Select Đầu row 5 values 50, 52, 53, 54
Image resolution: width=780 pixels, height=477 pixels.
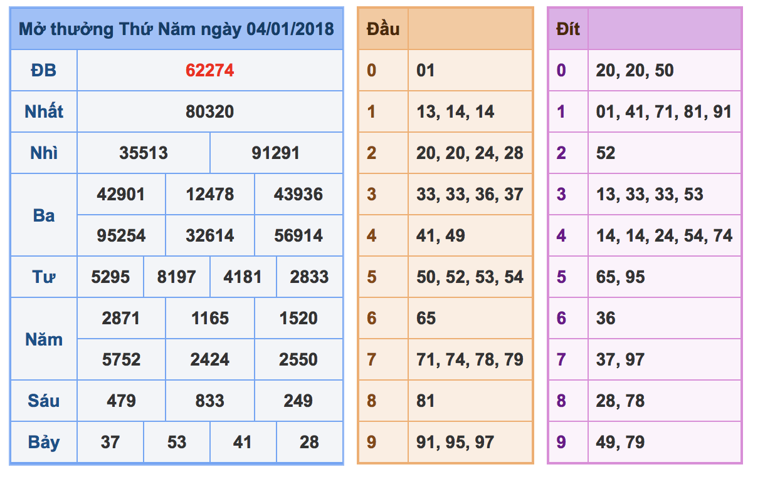click(x=470, y=277)
